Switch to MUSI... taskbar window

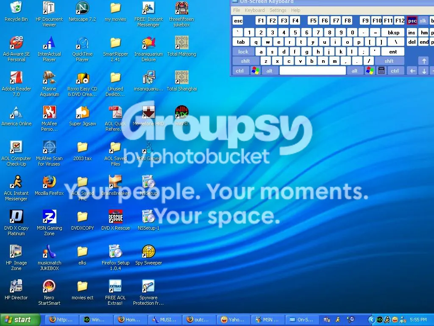(165, 320)
